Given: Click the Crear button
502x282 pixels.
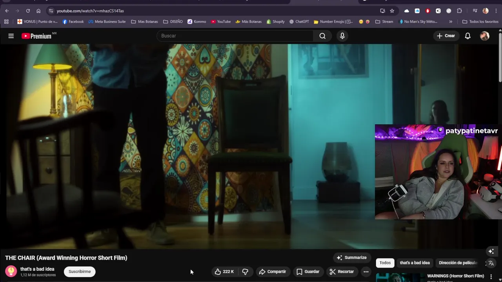Looking at the screenshot, I should click(x=446, y=36).
